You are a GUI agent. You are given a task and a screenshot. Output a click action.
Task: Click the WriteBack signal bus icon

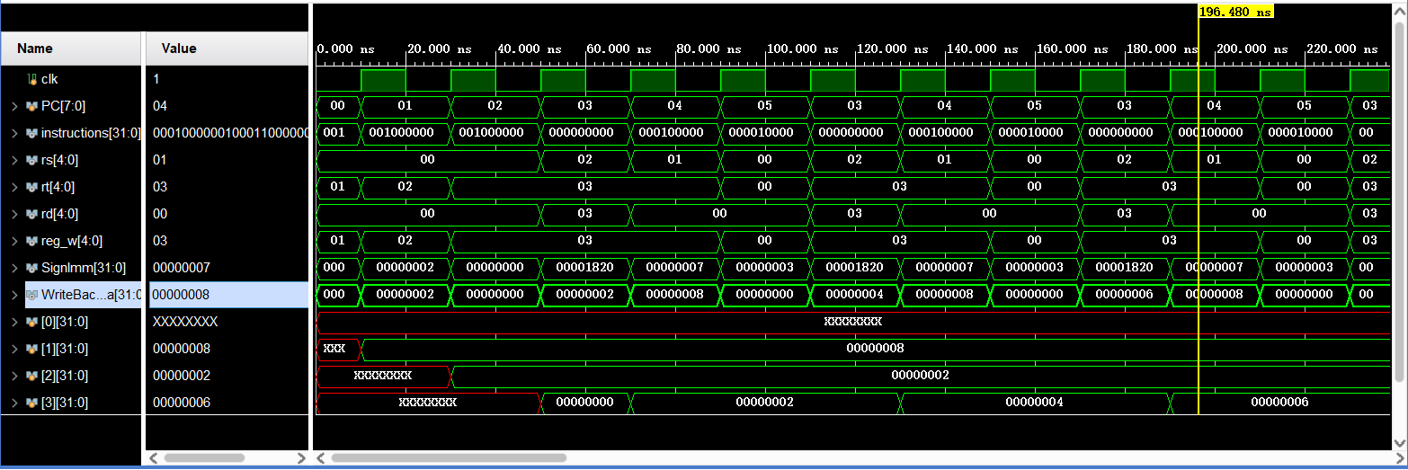coord(31,295)
